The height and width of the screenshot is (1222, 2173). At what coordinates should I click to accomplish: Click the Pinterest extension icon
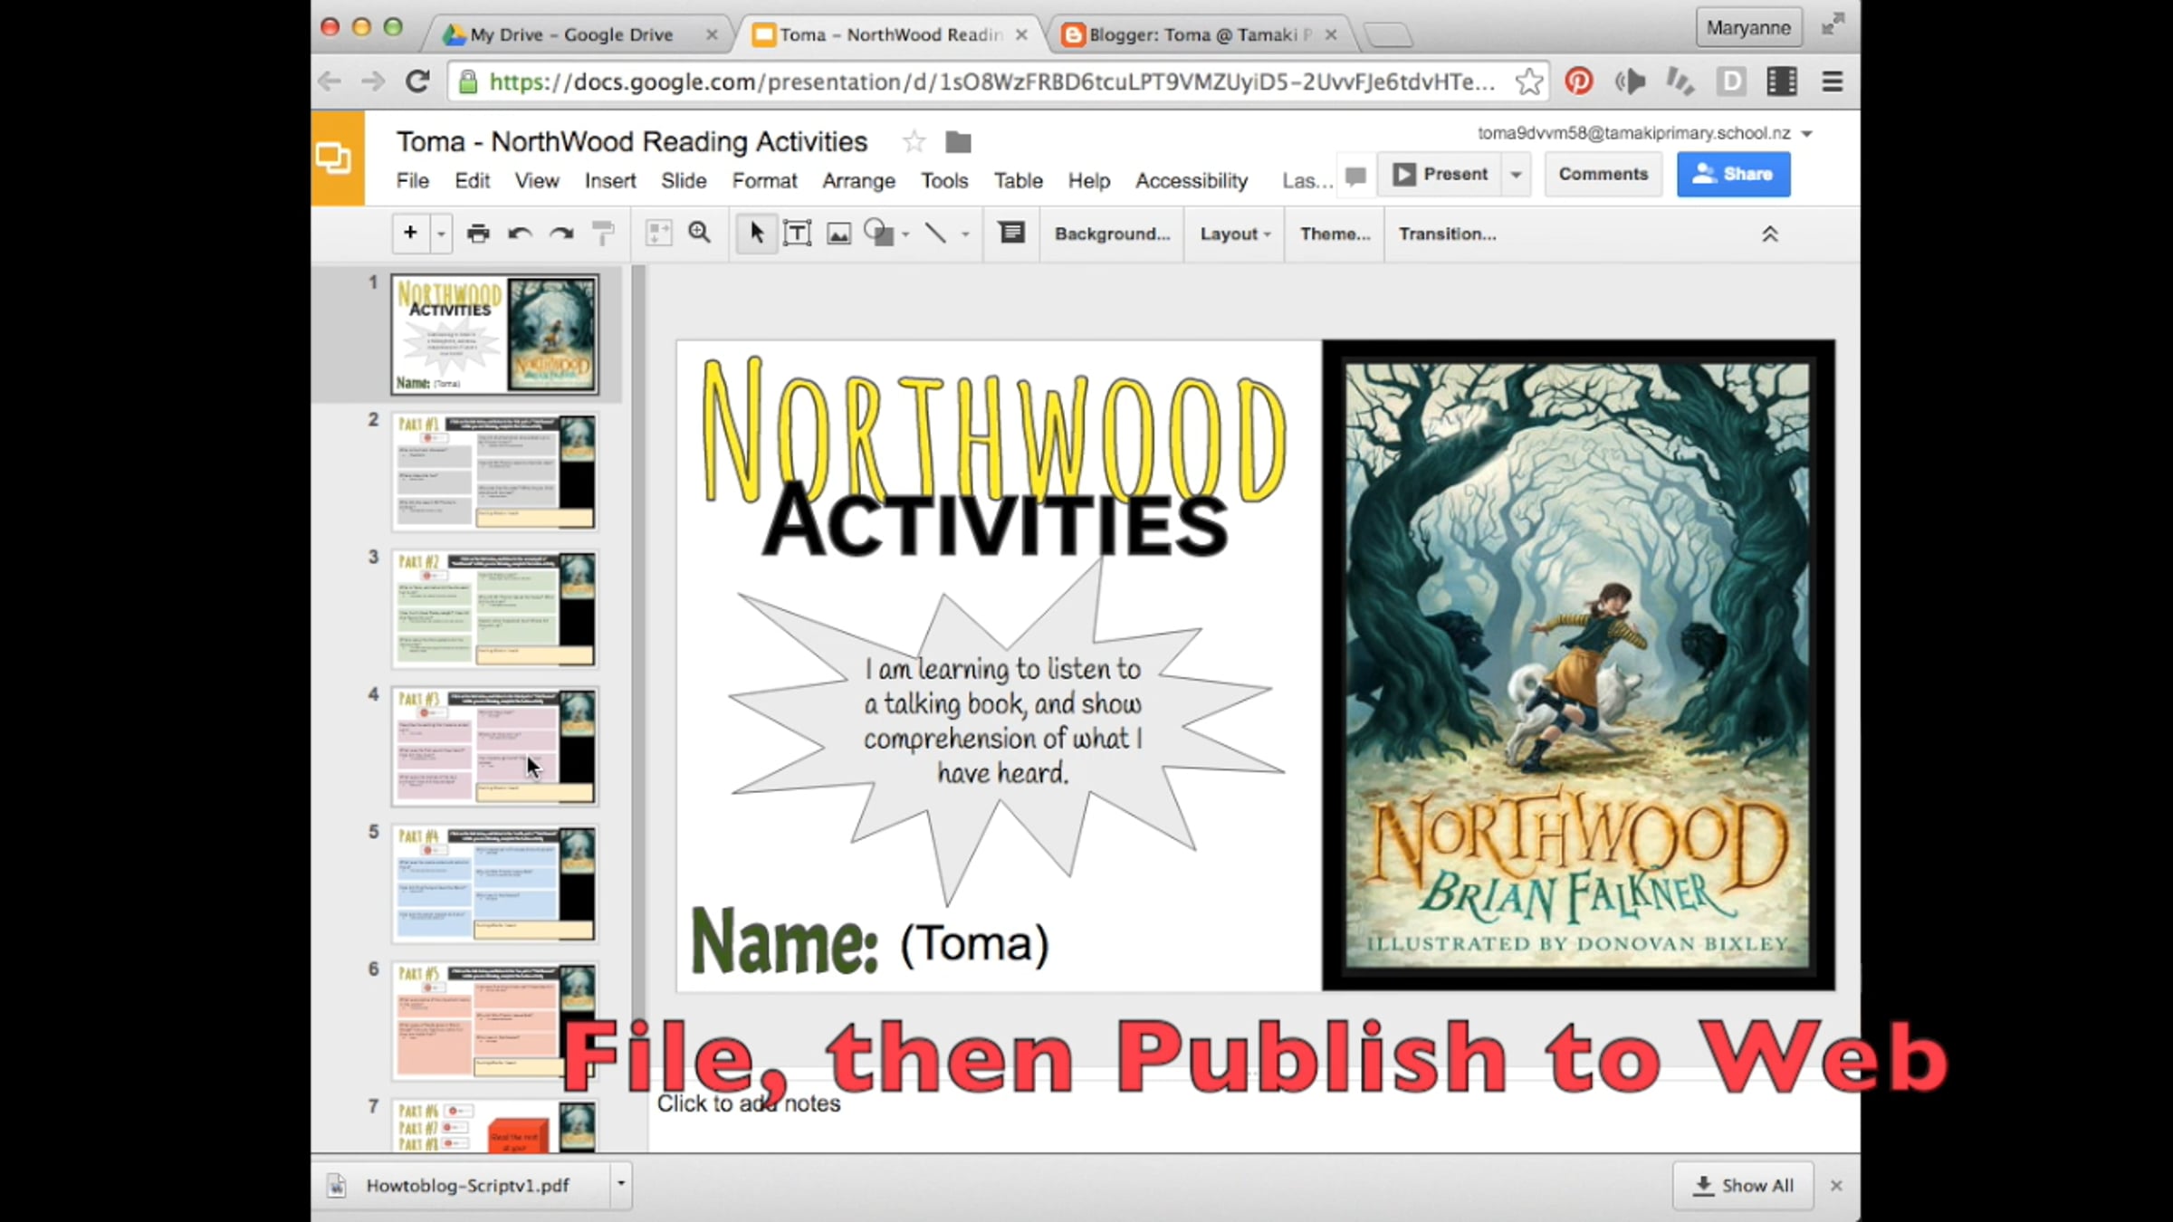point(1579,81)
